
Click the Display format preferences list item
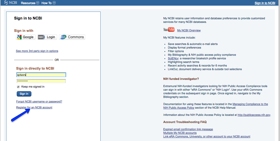184,48
